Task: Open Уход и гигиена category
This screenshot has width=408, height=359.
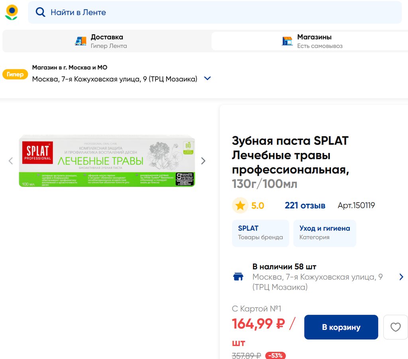Action: (x=325, y=233)
